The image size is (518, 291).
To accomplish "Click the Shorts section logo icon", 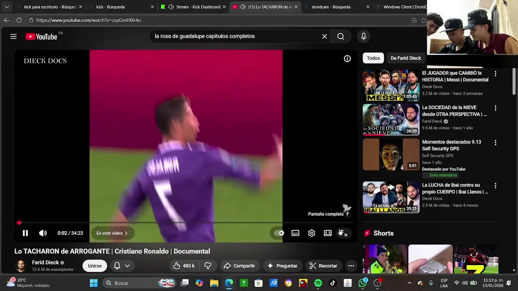I will click(x=367, y=233).
